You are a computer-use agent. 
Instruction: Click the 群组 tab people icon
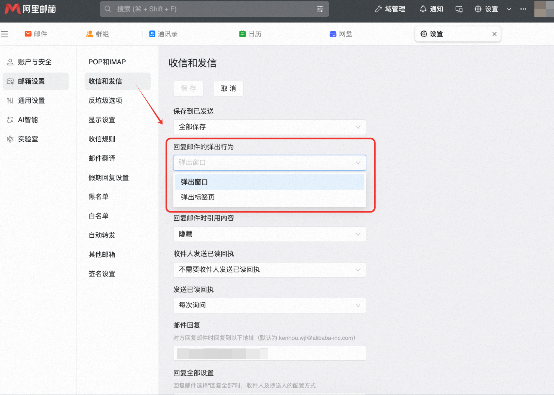pyautogui.click(x=90, y=34)
